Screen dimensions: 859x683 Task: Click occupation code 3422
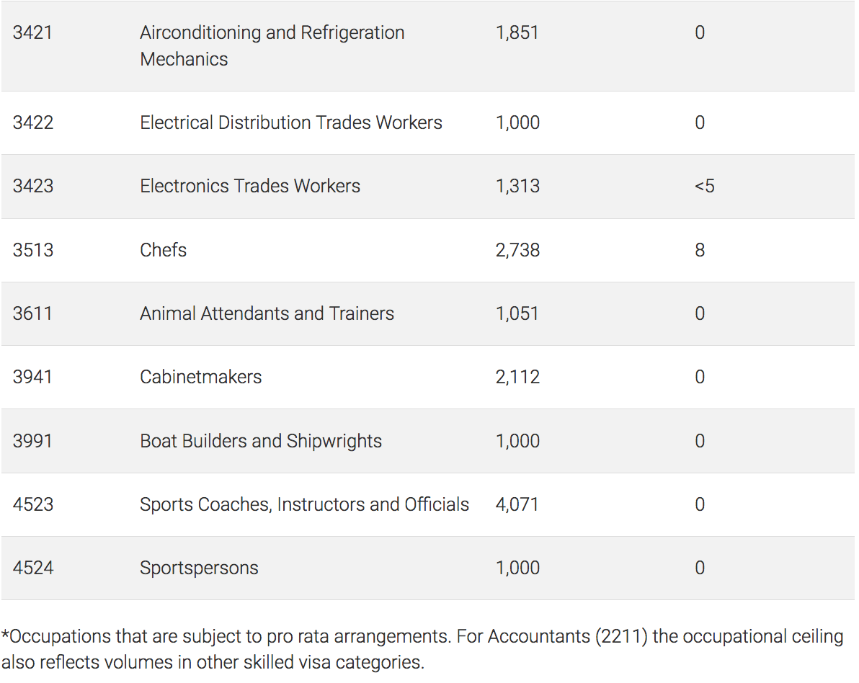point(32,122)
